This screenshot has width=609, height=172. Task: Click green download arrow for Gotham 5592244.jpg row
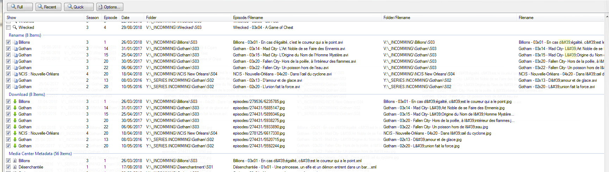15,146
